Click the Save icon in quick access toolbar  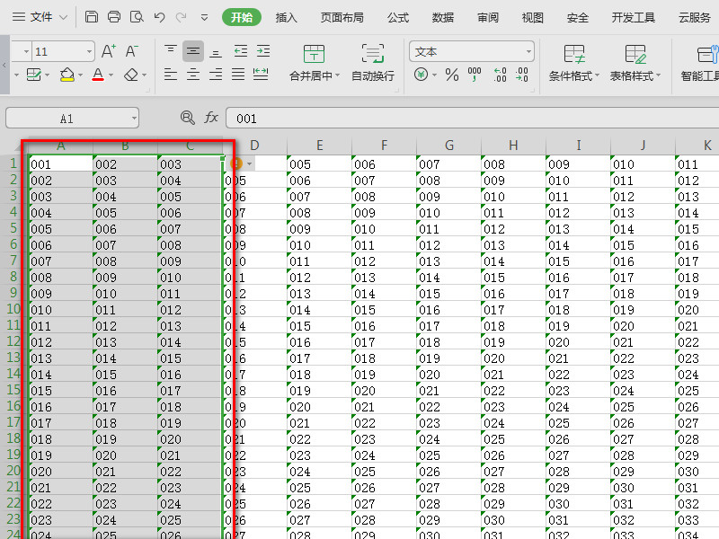[92, 17]
